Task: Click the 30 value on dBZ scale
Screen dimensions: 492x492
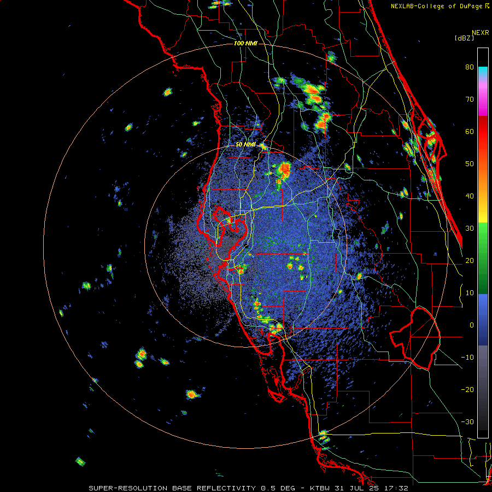Action: (470, 228)
